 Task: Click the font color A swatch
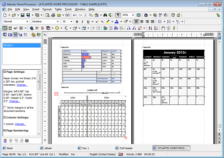click(117, 22)
